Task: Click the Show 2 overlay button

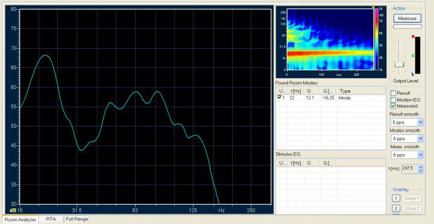Action: click(412, 208)
